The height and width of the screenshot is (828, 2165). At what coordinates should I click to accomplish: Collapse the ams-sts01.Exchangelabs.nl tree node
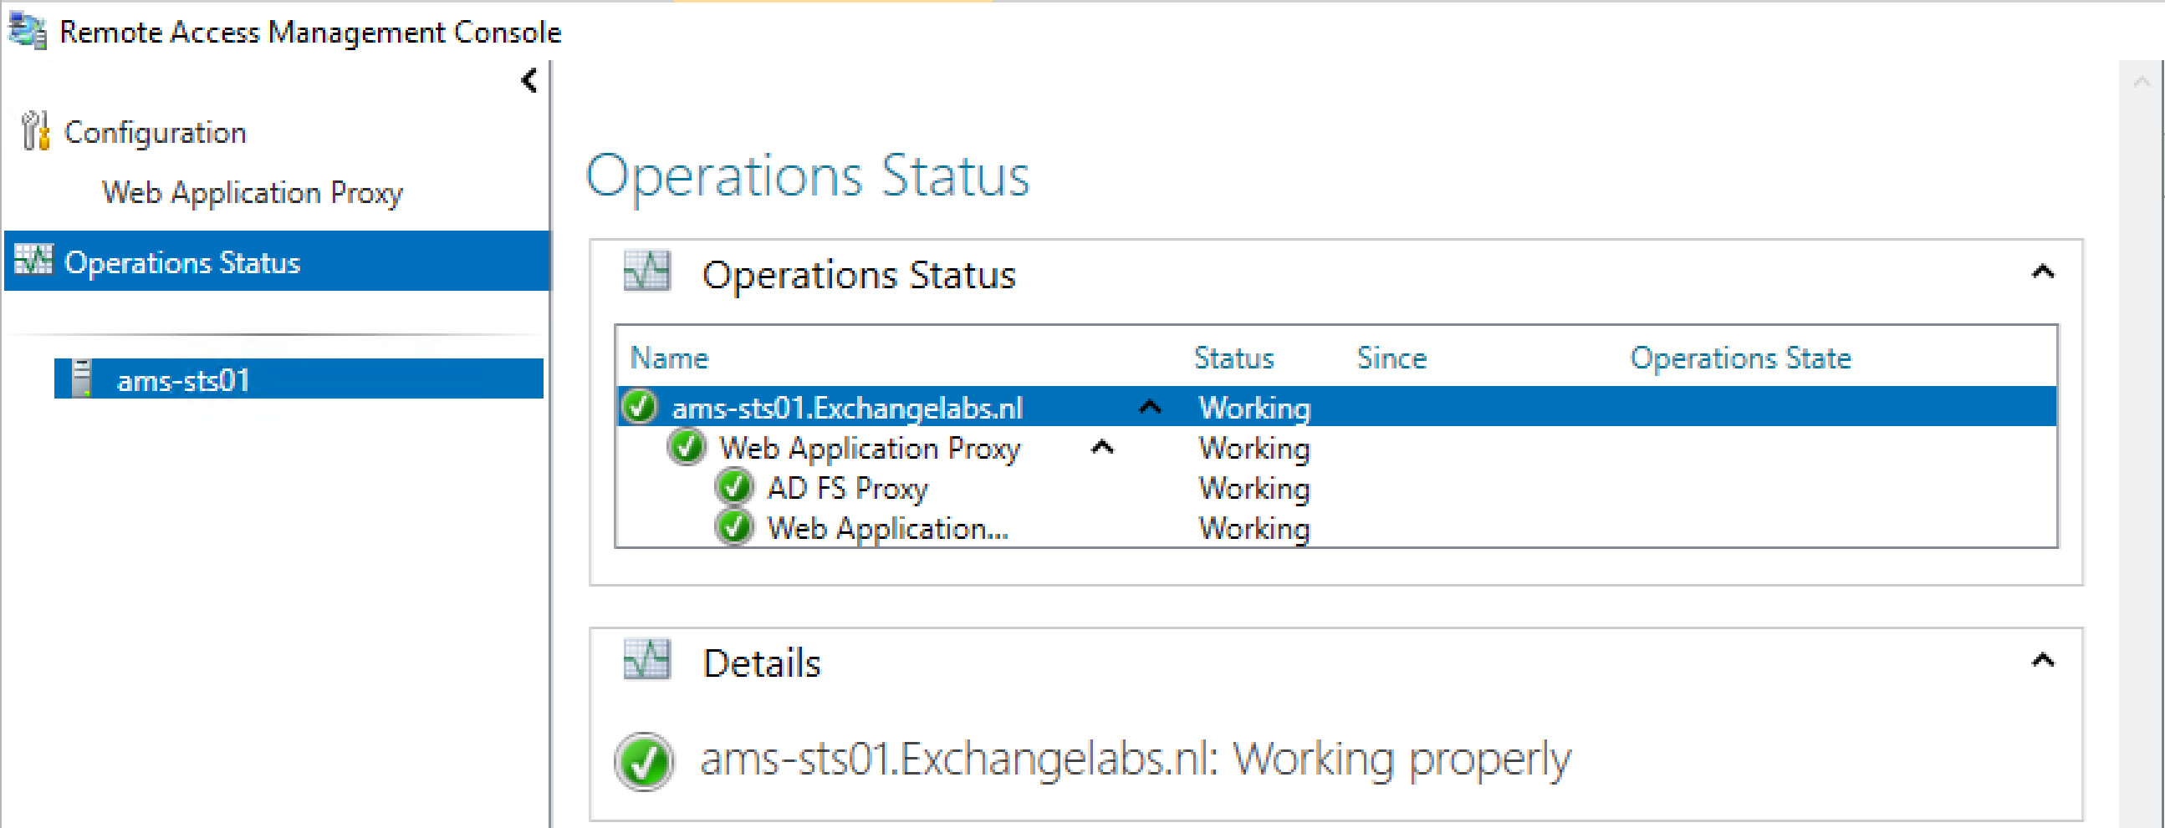click(1149, 407)
